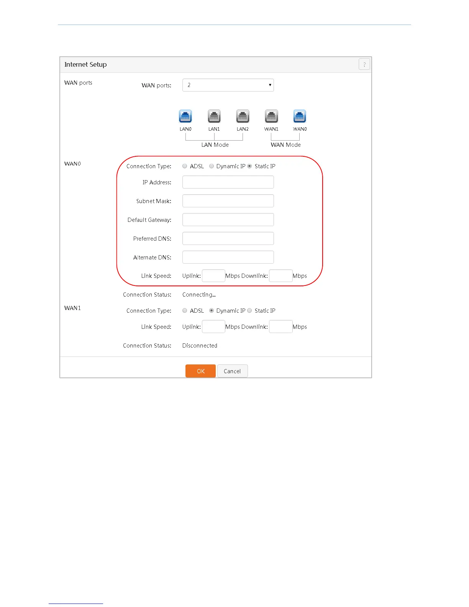Select ADSL for WAN1 connection type
The height and width of the screenshot is (607, 469).
pos(185,310)
